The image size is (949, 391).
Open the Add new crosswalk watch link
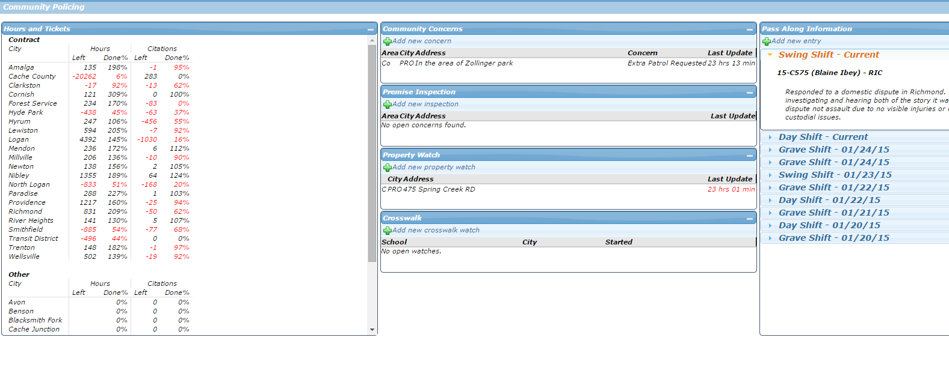click(x=436, y=230)
